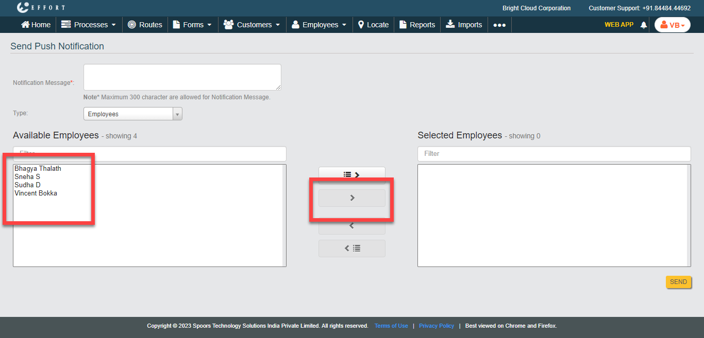Expand the Processes dropdown menu

[x=89, y=25]
